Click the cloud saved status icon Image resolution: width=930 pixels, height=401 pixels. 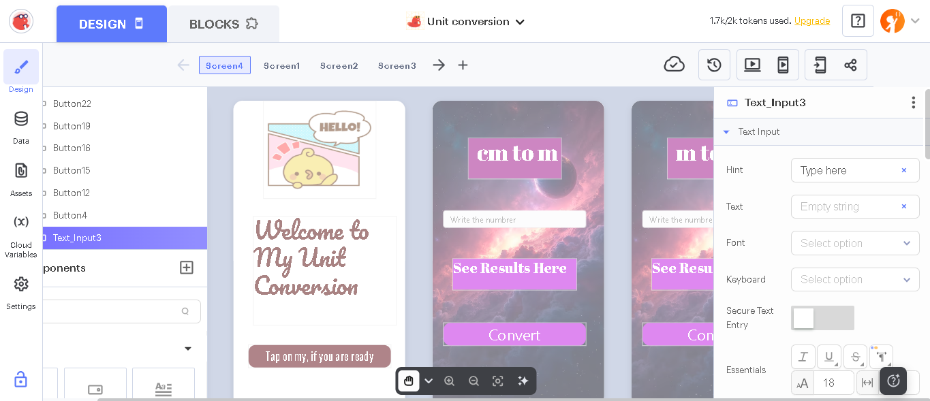click(674, 65)
